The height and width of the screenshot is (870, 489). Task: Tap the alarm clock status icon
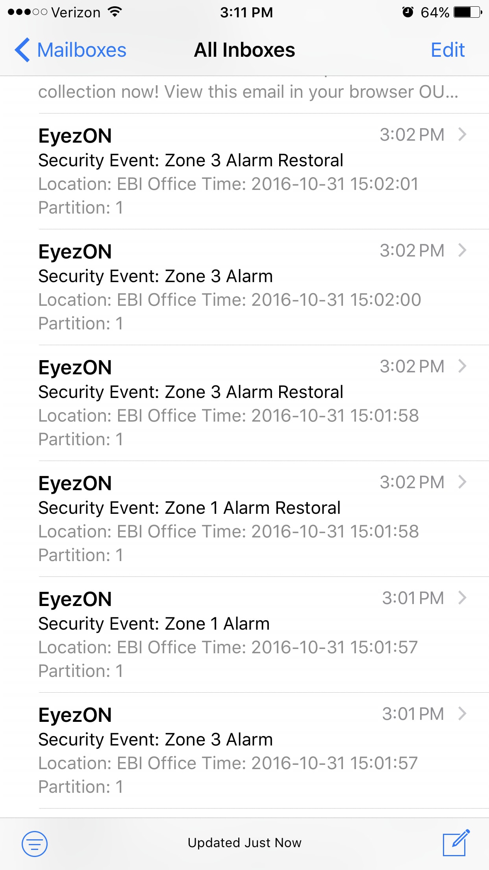[x=408, y=12]
